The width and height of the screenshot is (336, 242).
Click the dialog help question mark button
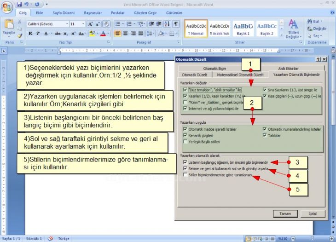318,59
